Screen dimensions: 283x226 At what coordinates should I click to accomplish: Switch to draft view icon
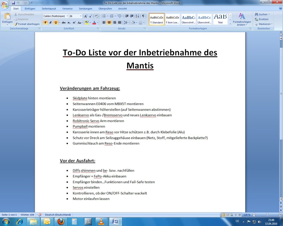tap(239, 215)
